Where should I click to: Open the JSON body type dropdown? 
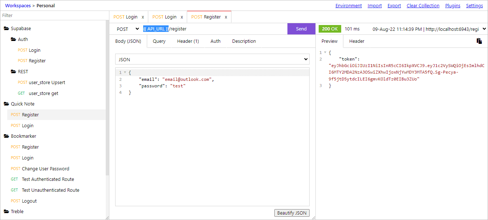212,59
